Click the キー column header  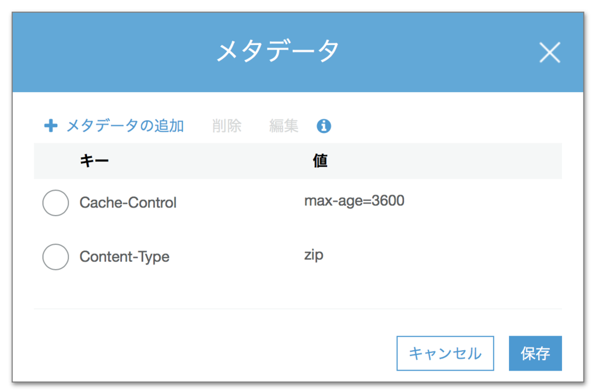point(94,161)
